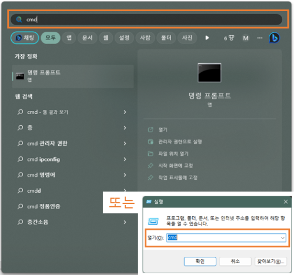Open the Bing logo icon at top right
The width and height of the screenshot is (294, 275).
[x=275, y=38]
